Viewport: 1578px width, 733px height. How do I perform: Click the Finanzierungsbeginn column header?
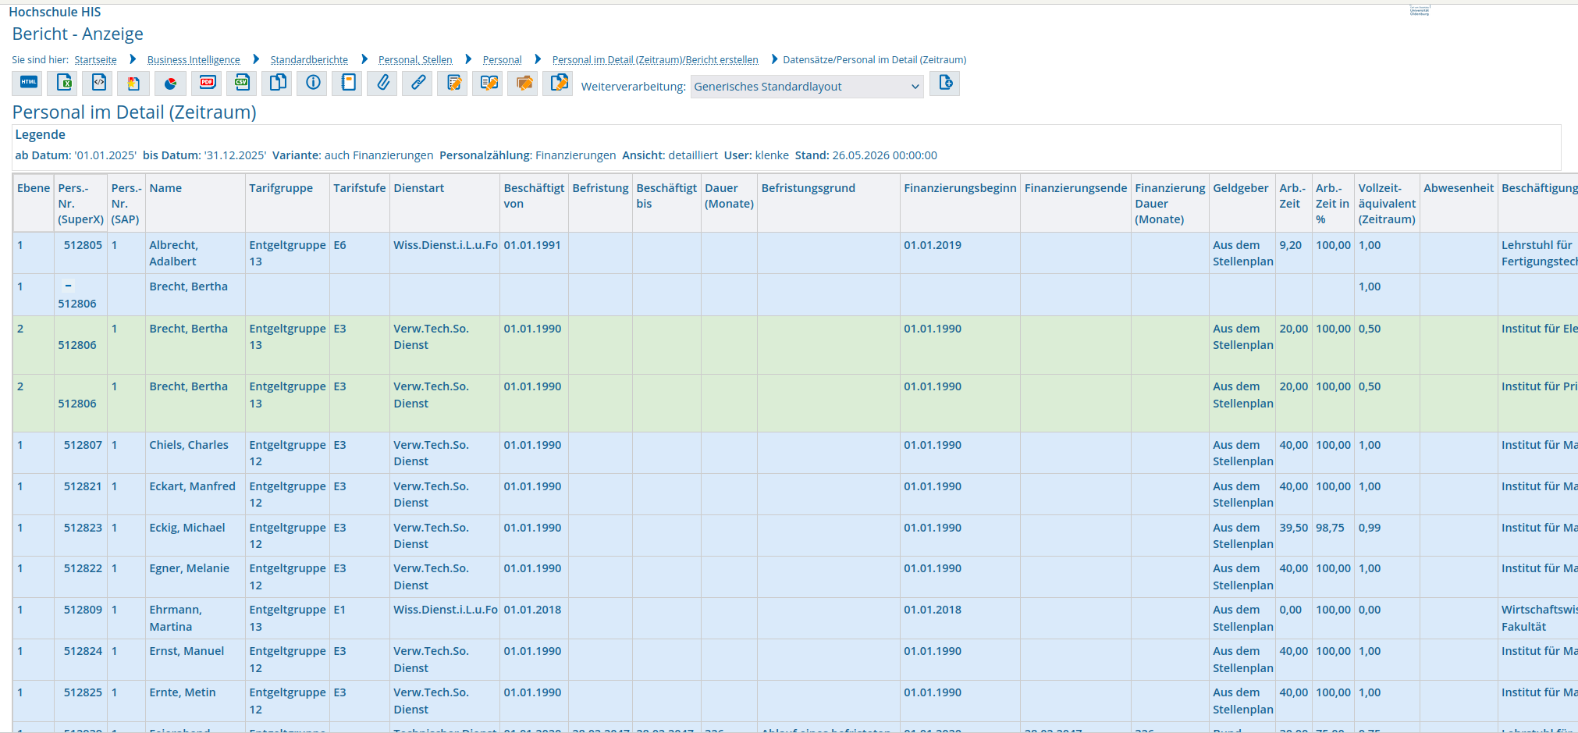[x=960, y=188]
